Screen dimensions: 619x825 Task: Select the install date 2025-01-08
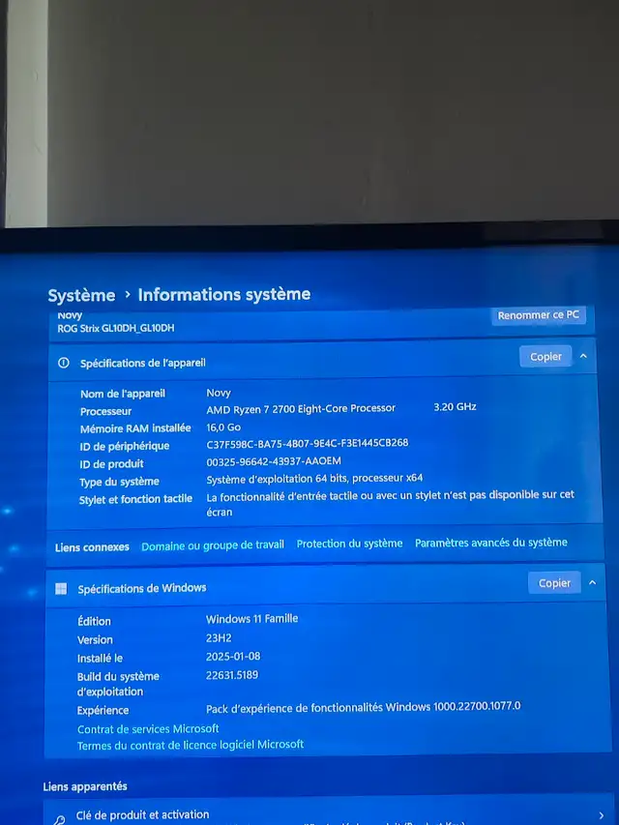(x=233, y=656)
